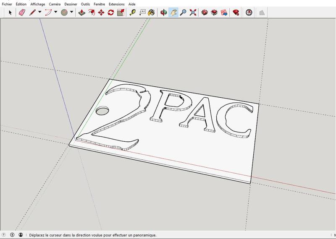Open the Caméra menu
Screen dimensions: 336x239
pyautogui.click(x=55, y=4)
